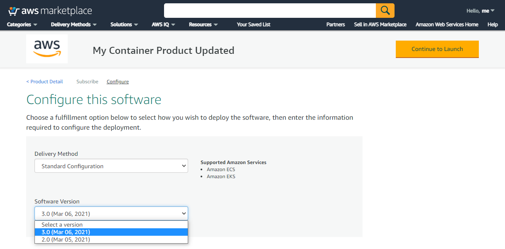Open the Delivery Method combo box
Viewport: 505px width, 249px height.
[111, 165]
